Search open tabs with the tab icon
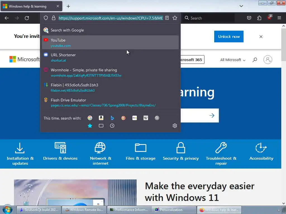Screen dimensions: 286x214 pos(101,126)
